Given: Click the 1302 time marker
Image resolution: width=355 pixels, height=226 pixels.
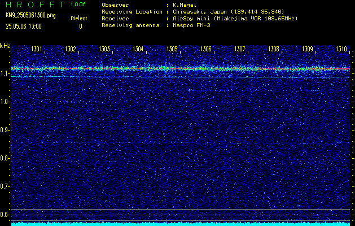Looking at the screenshot, I should (71, 49).
